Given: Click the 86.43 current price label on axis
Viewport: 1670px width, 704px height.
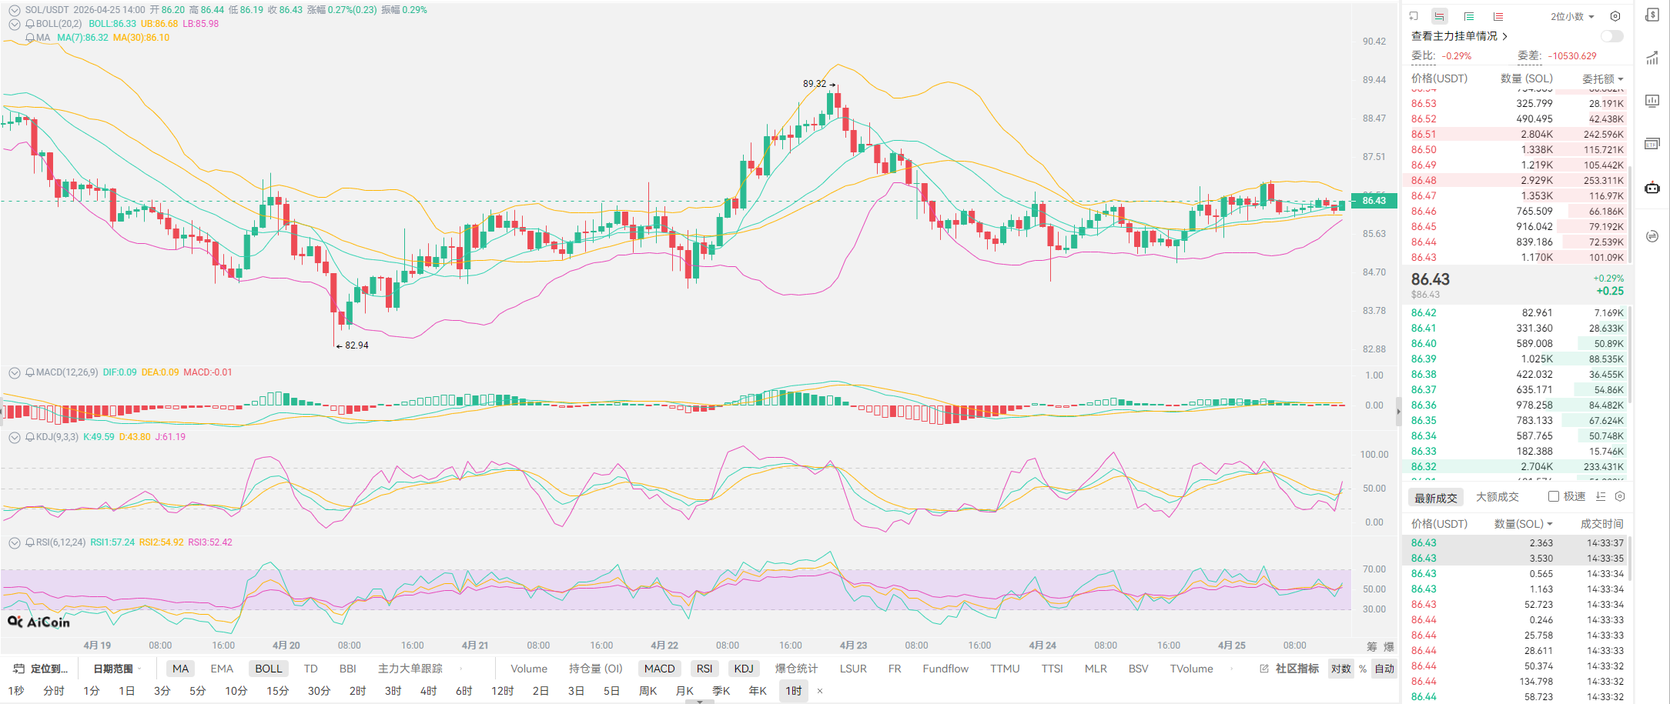Looking at the screenshot, I should point(1373,201).
